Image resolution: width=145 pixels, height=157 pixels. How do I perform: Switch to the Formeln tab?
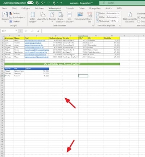point(70,8)
